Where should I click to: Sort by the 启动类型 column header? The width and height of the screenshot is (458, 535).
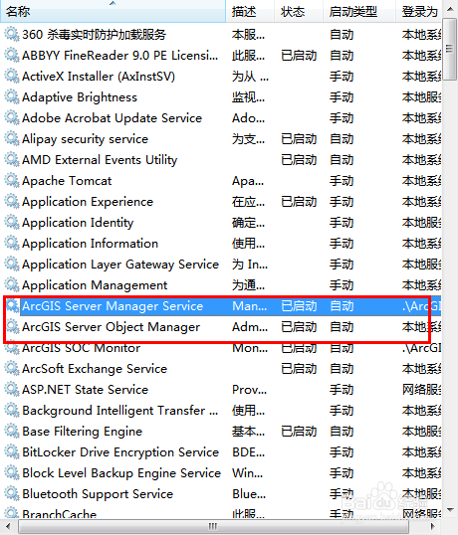359,11
